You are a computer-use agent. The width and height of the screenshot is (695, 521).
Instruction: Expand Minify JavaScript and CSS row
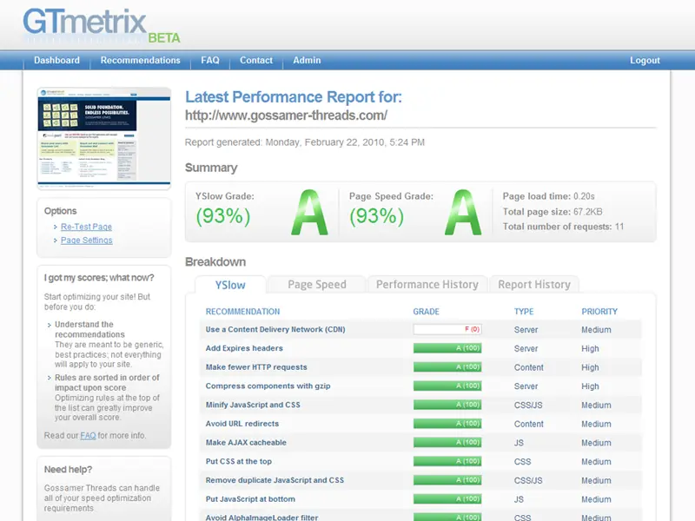tap(420, 405)
